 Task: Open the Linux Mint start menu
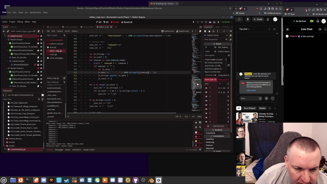(x=4, y=180)
